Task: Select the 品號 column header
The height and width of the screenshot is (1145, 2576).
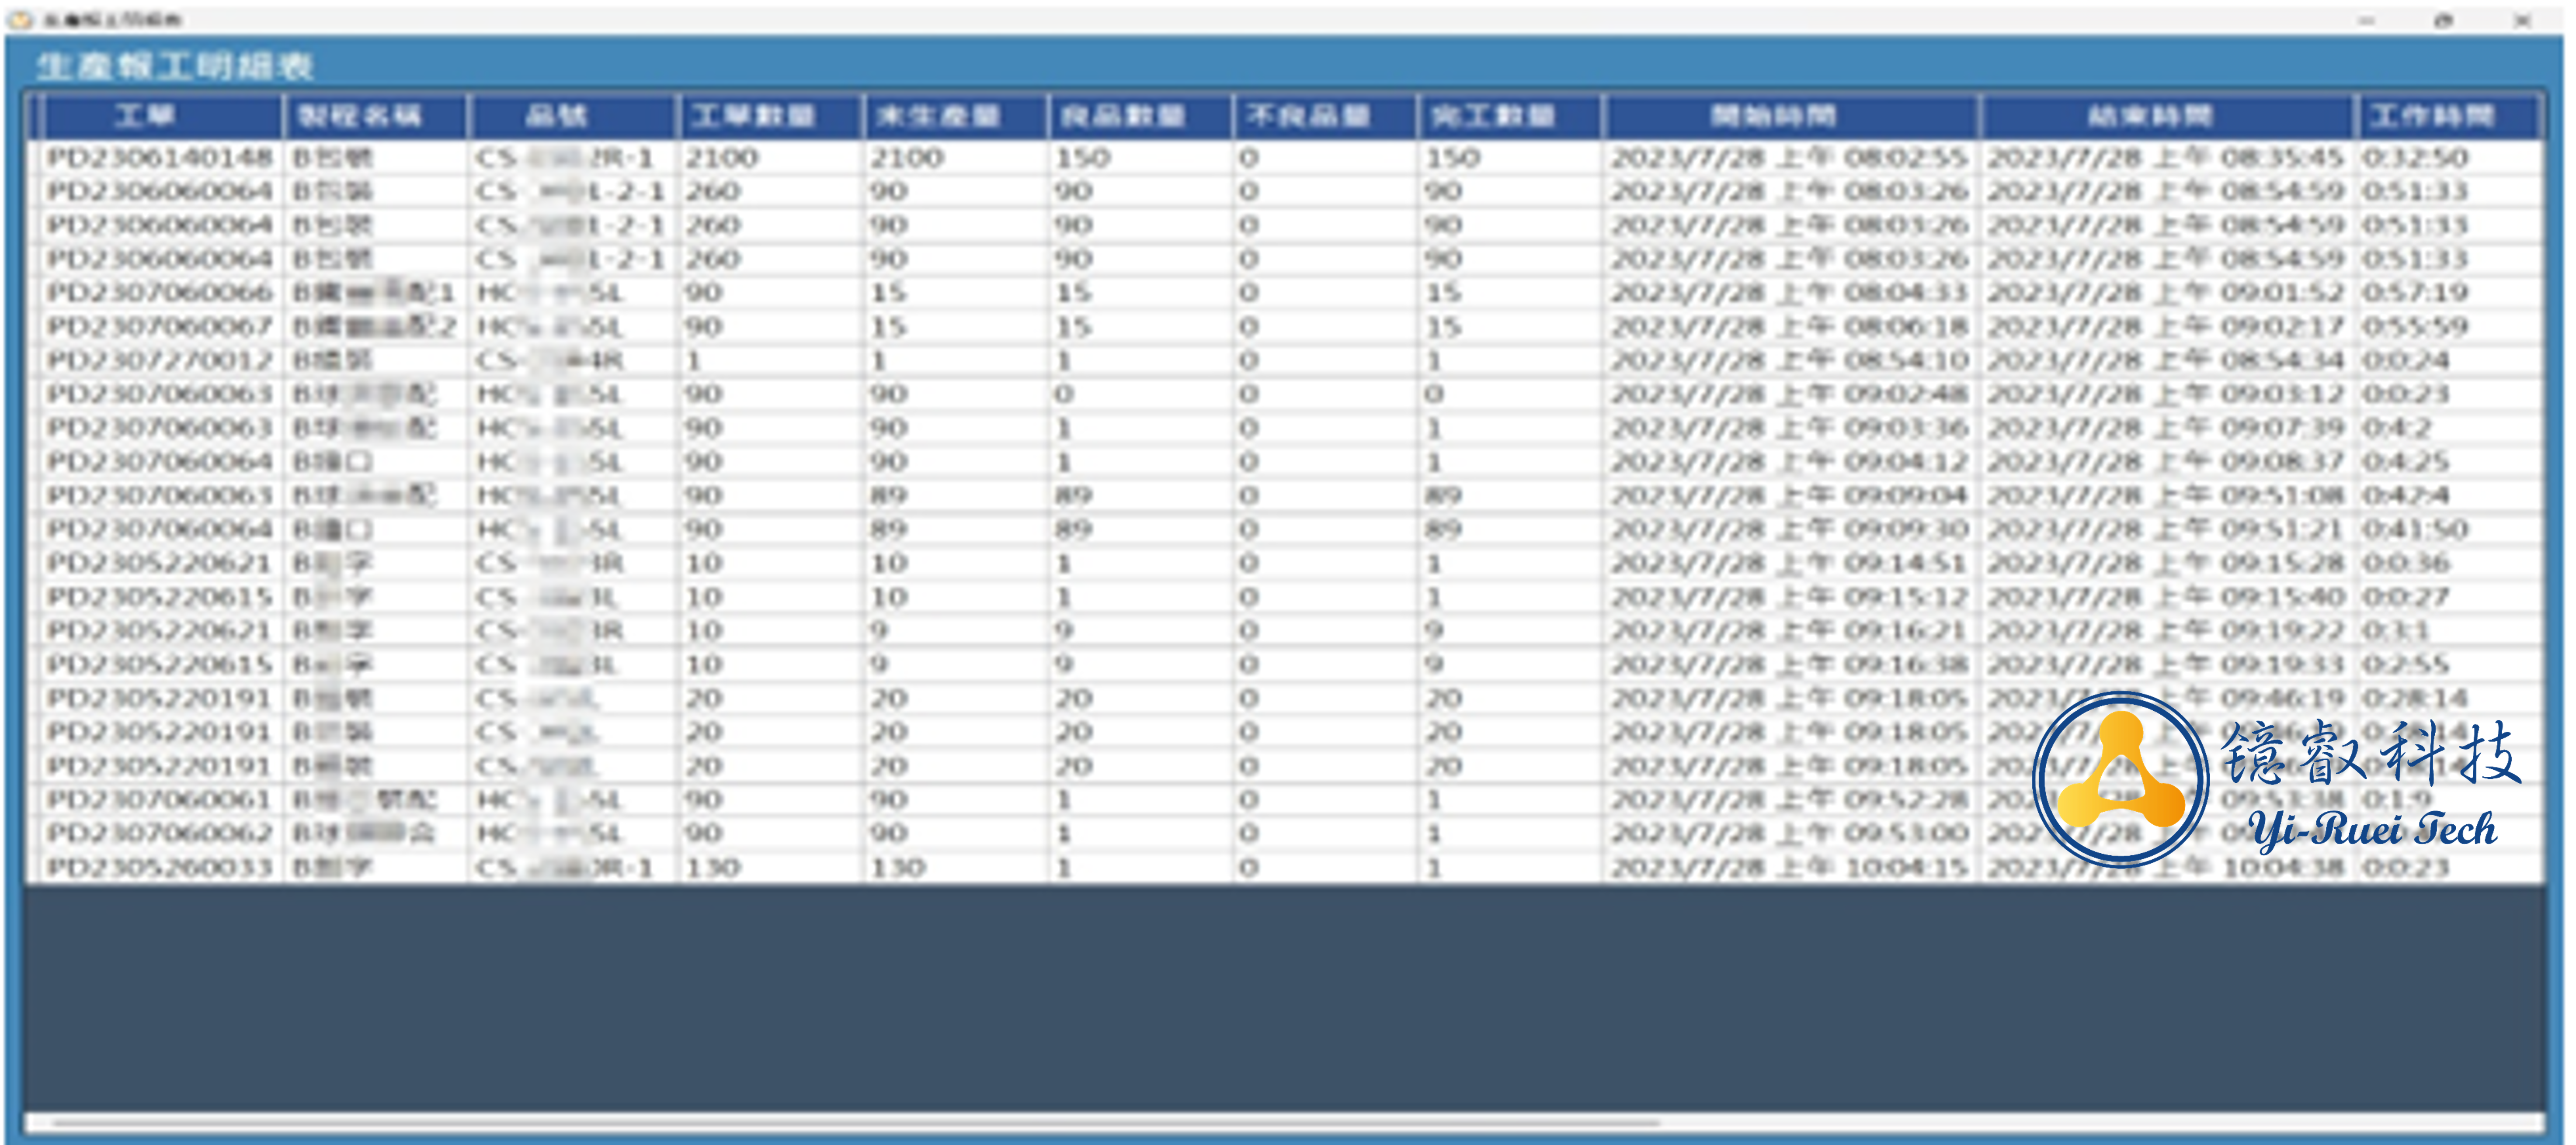Action: [x=574, y=117]
